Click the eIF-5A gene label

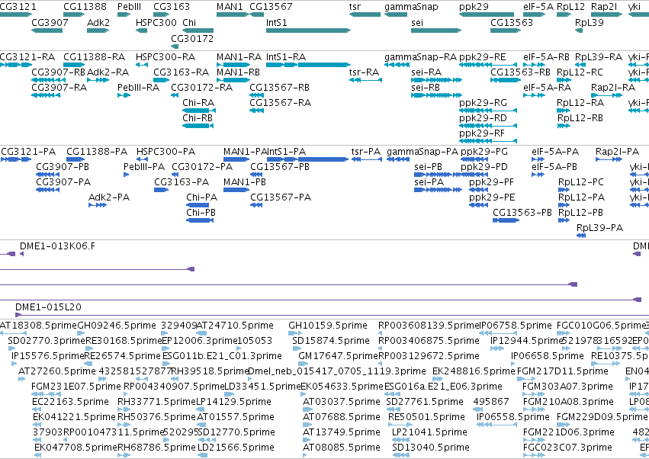[538, 7]
